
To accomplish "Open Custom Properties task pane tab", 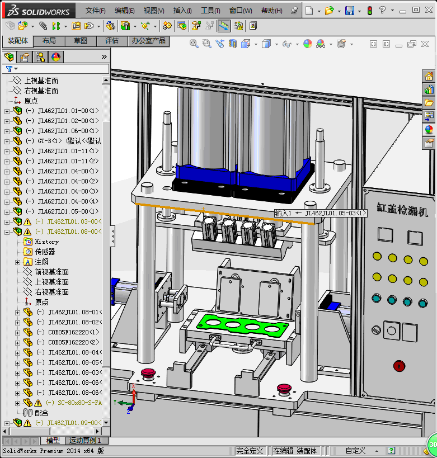I will coord(429,143).
